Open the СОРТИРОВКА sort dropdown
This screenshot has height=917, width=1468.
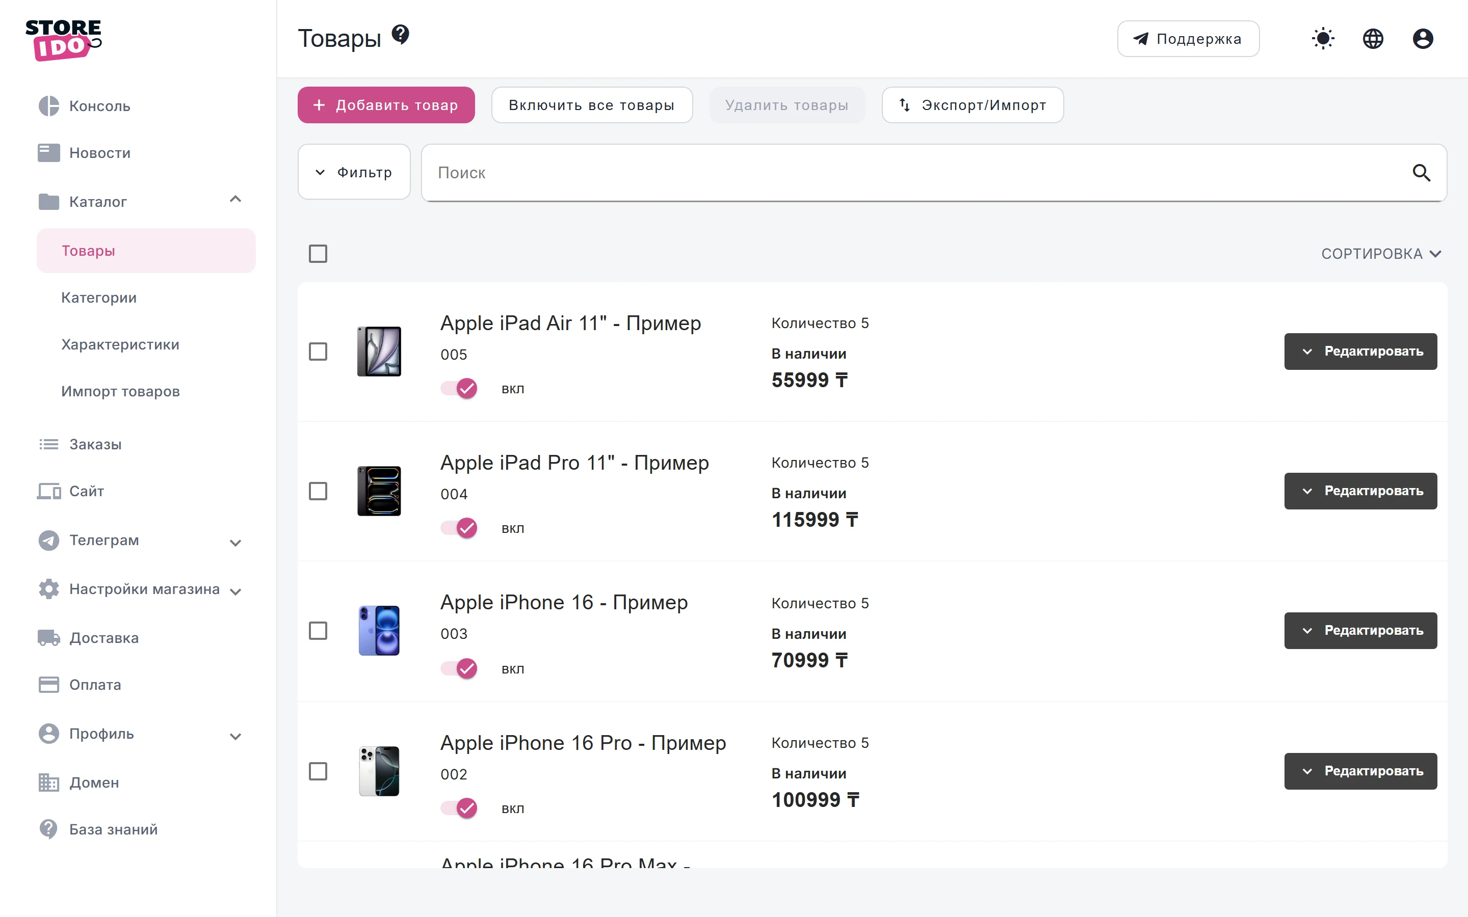[x=1381, y=254]
